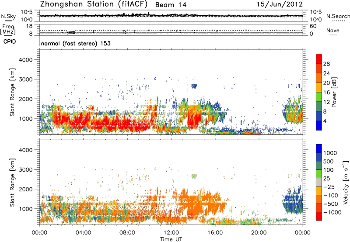
Task: Click the Zhongshan Station (fitACF) title
Action: pyautogui.click(x=94, y=4)
